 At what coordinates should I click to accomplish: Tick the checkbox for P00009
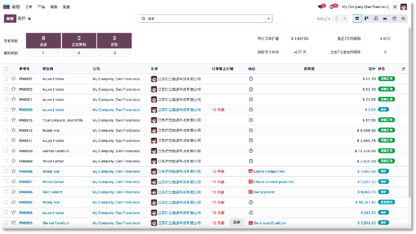(x=5, y=161)
